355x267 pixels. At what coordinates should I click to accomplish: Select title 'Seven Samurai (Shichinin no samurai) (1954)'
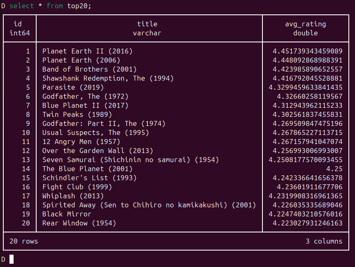(131, 160)
